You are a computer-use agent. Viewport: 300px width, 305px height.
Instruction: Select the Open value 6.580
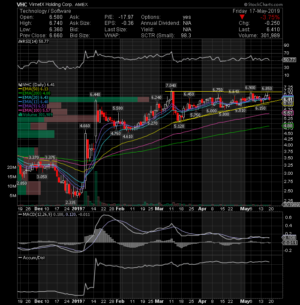coord(56,17)
